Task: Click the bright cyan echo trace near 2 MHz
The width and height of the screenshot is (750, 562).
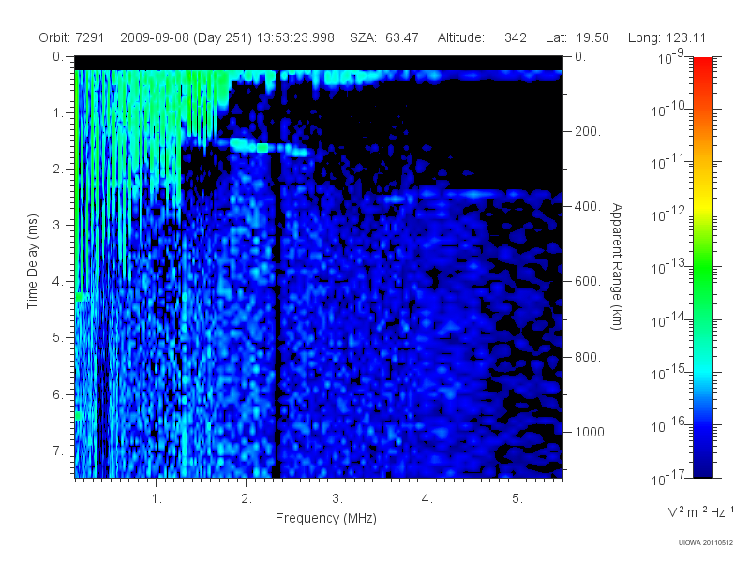Action: pyautogui.click(x=248, y=144)
